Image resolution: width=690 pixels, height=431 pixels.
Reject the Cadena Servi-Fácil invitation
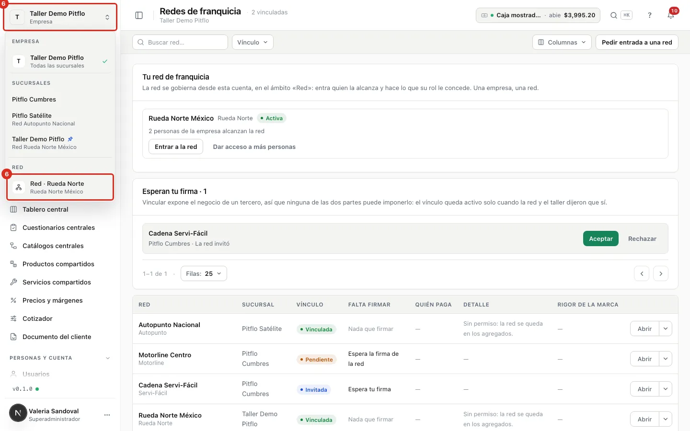pos(642,238)
